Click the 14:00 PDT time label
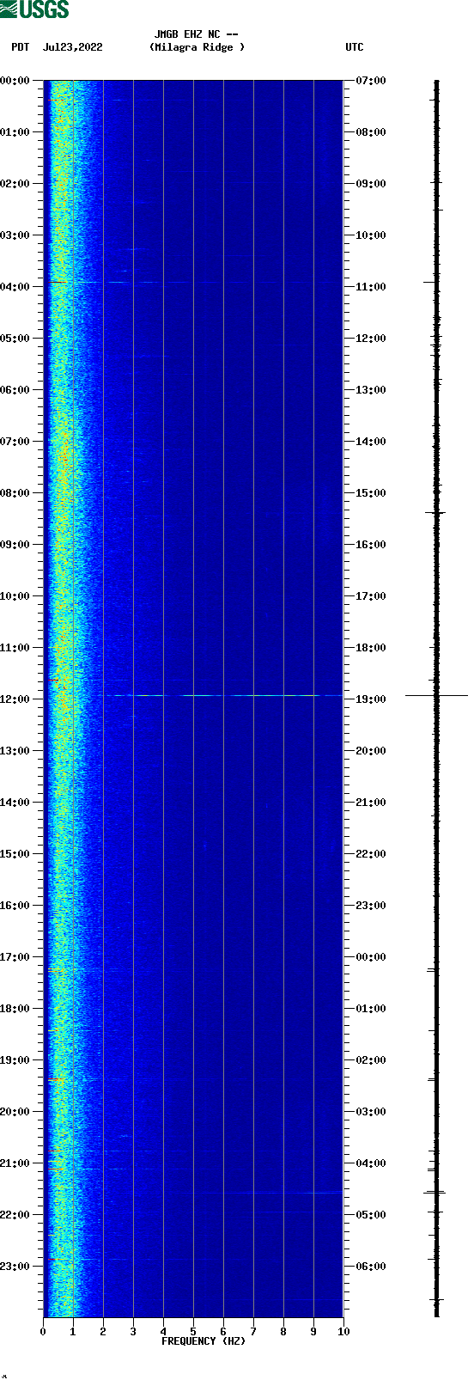474x1386 pixels. click(15, 803)
